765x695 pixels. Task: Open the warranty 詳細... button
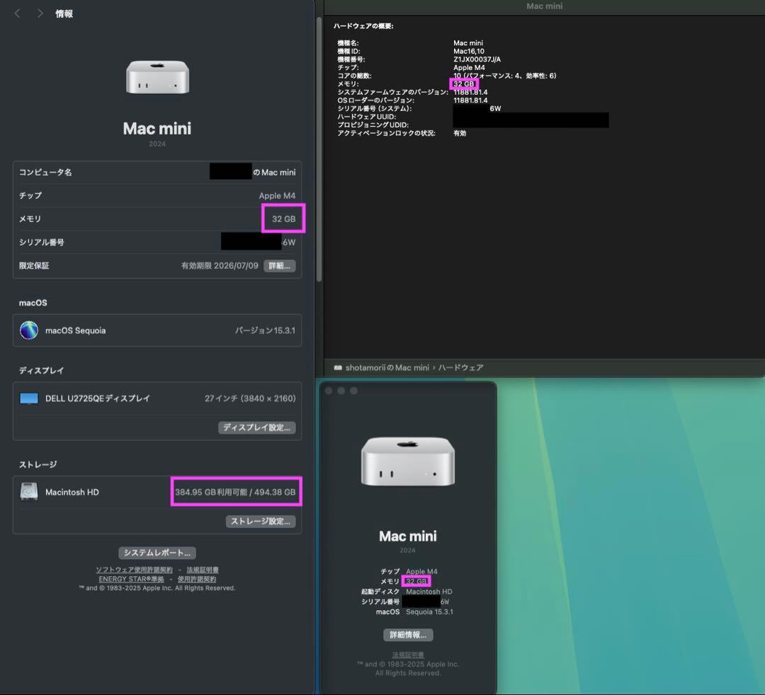(x=280, y=265)
